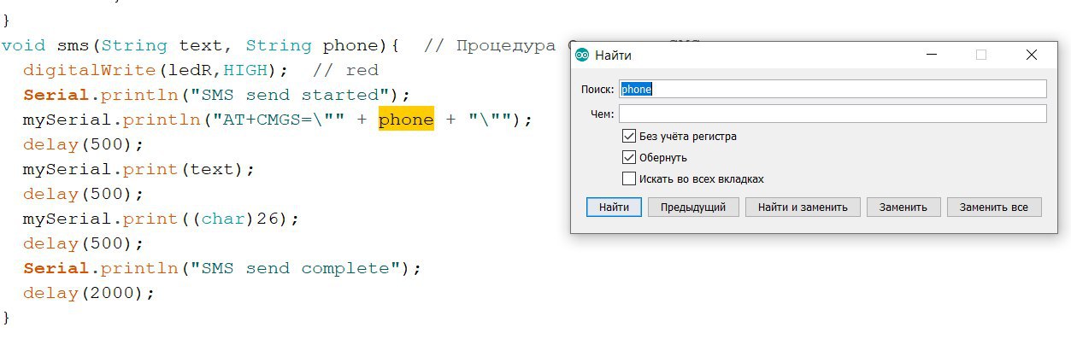This screenshot has height=339, width=1071.
Task: Minimize the Найти dialog window
Action: point(932,55)
